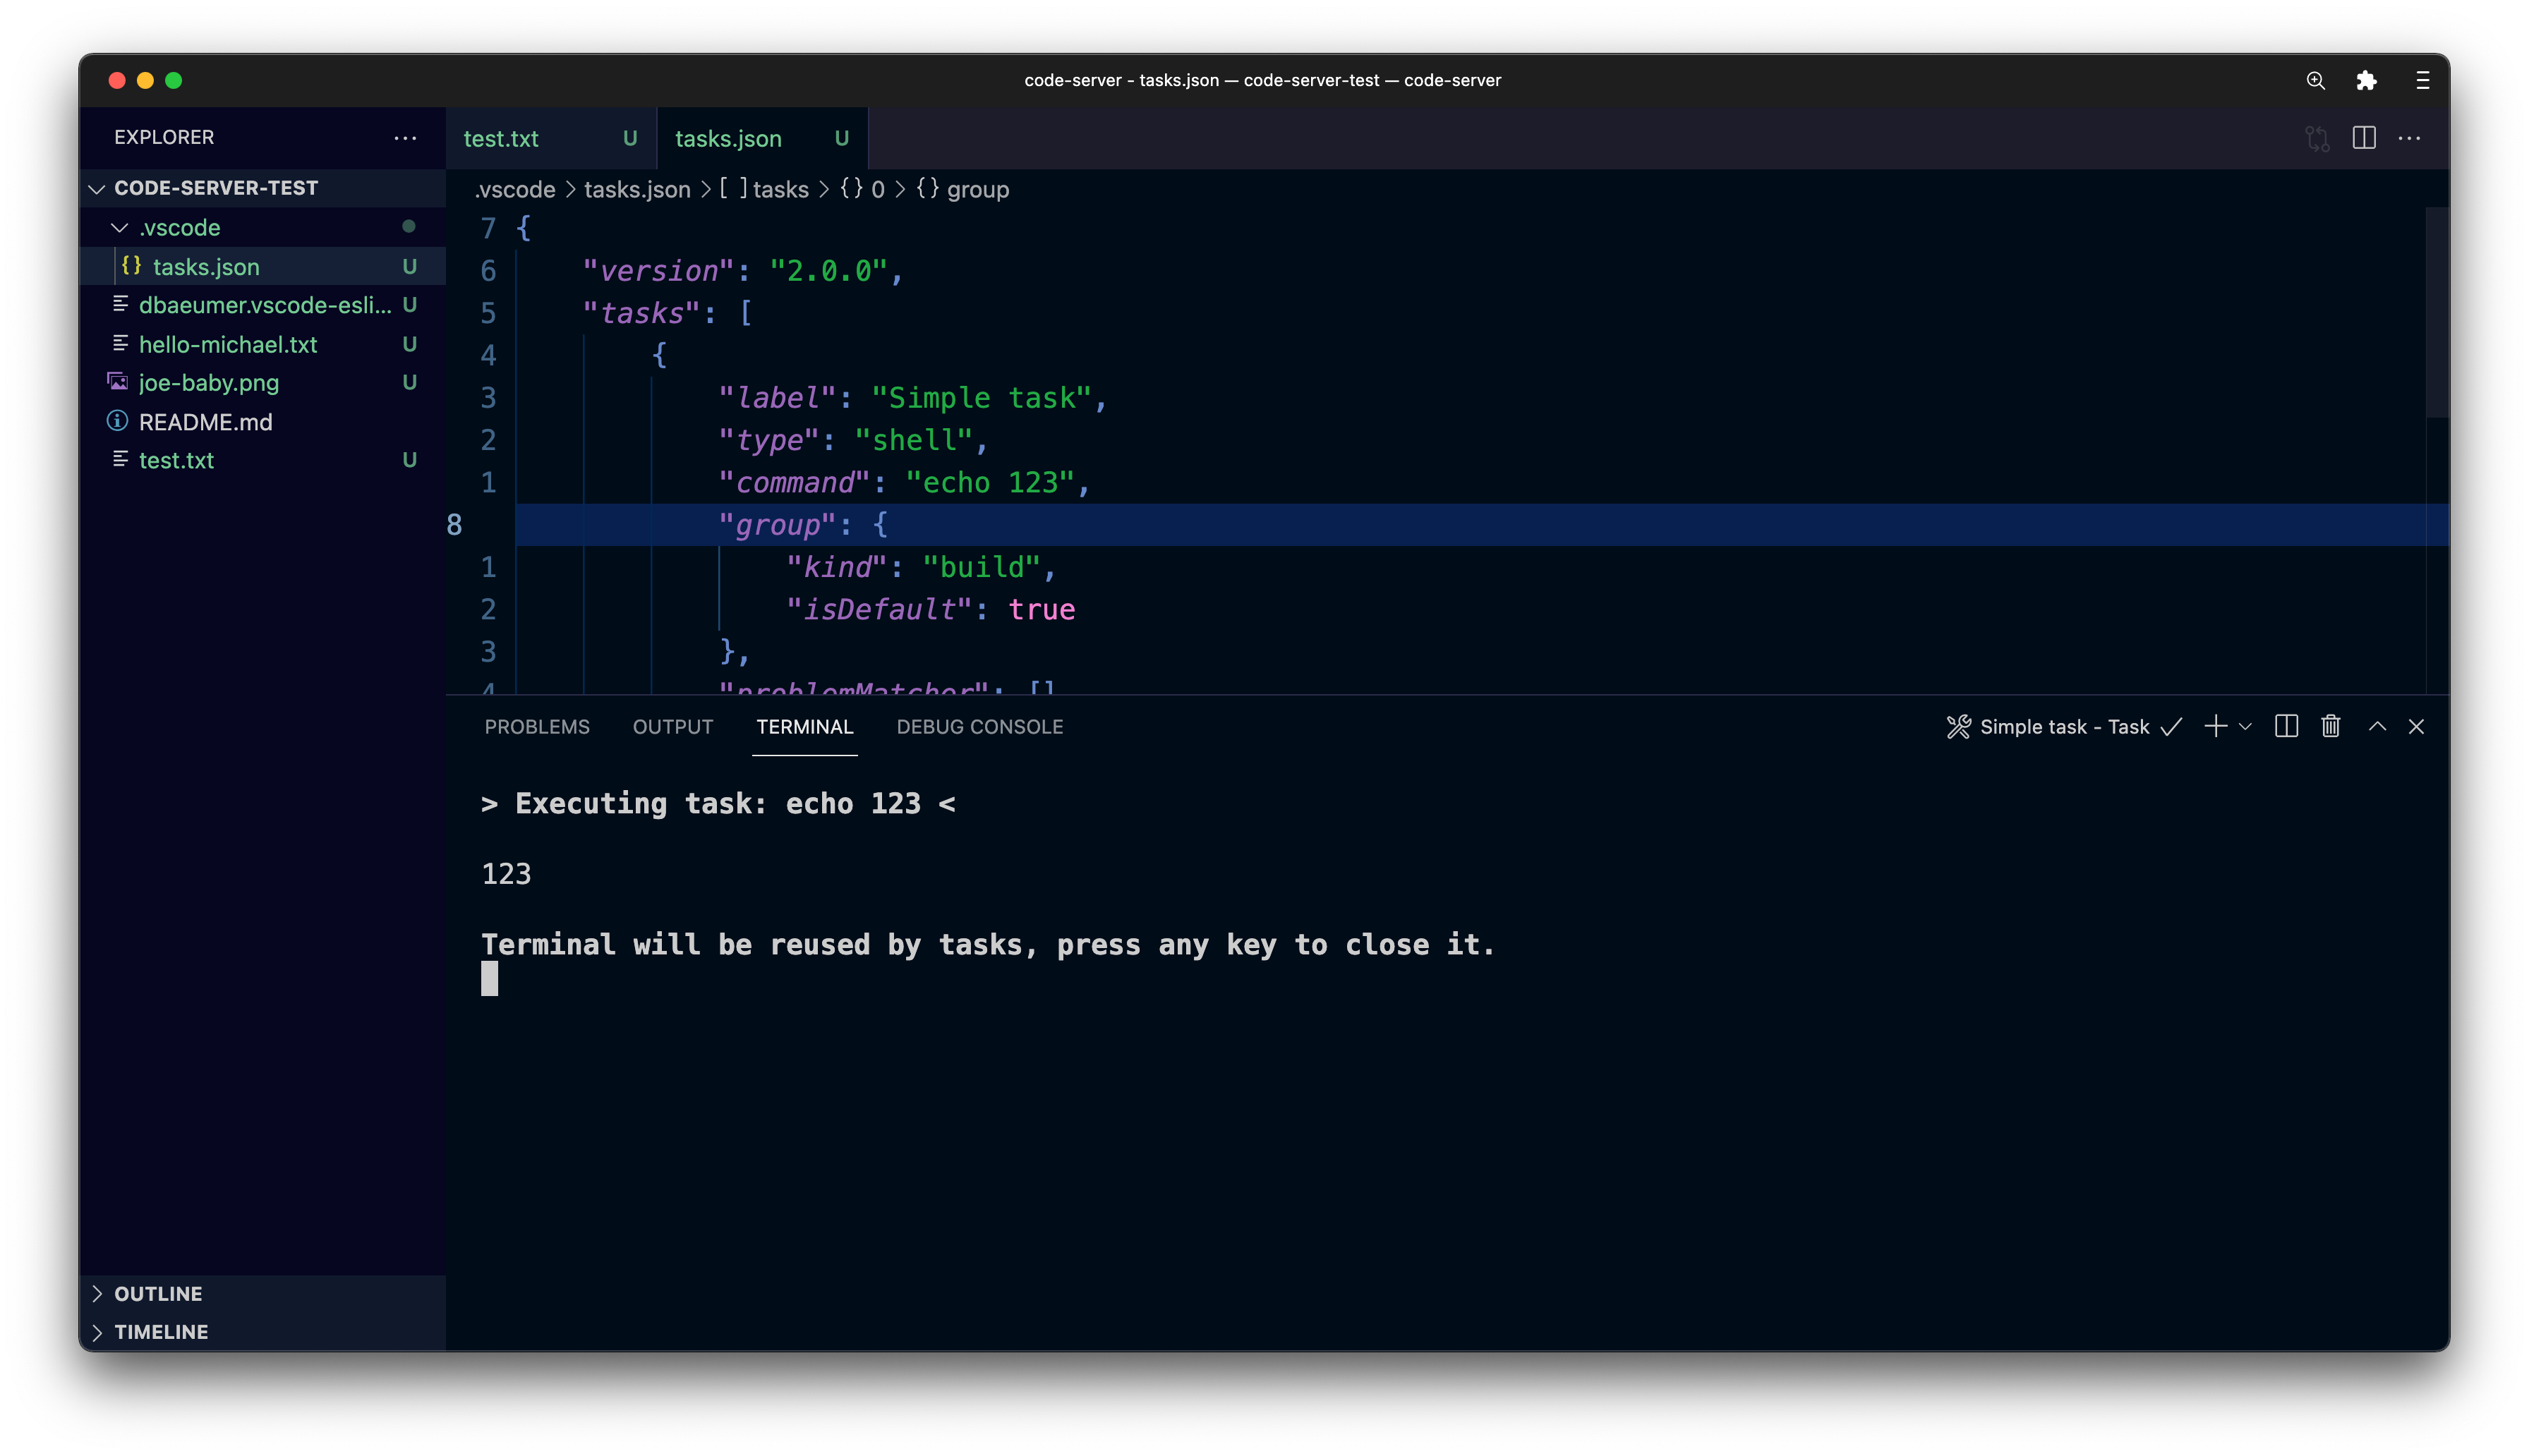Open Explorer views and more actions menu
2529x1456 pixels.
[x=405, y=138]
